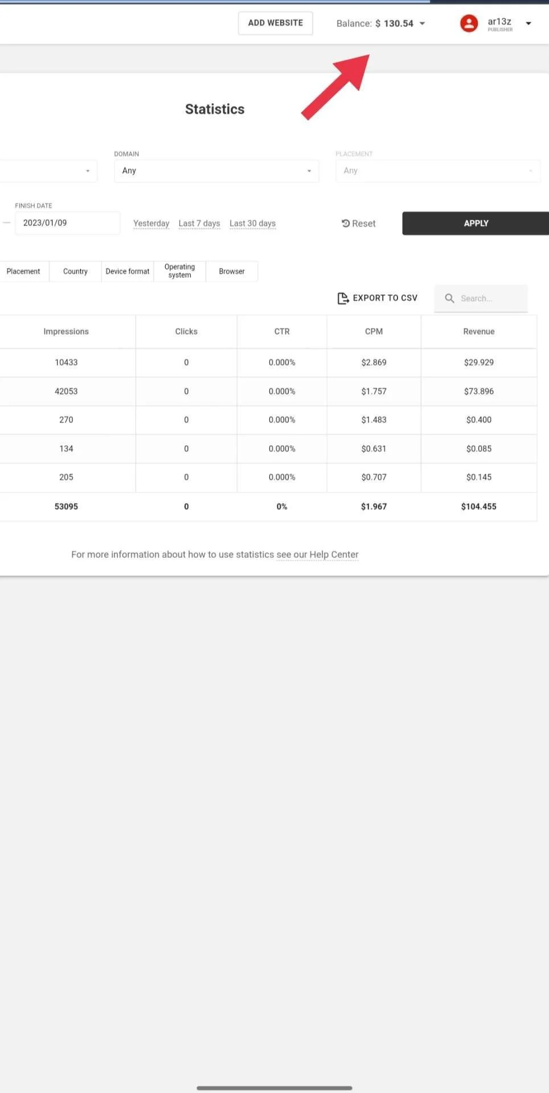Switch to the Device format tab
Viewport: 549px width, 1093px height.
(128, 272)
